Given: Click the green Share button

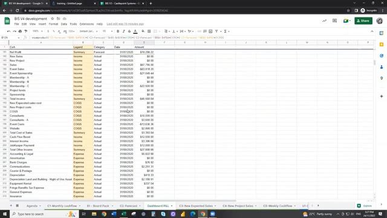Looking at the screenshot, I should coord(363,21).
